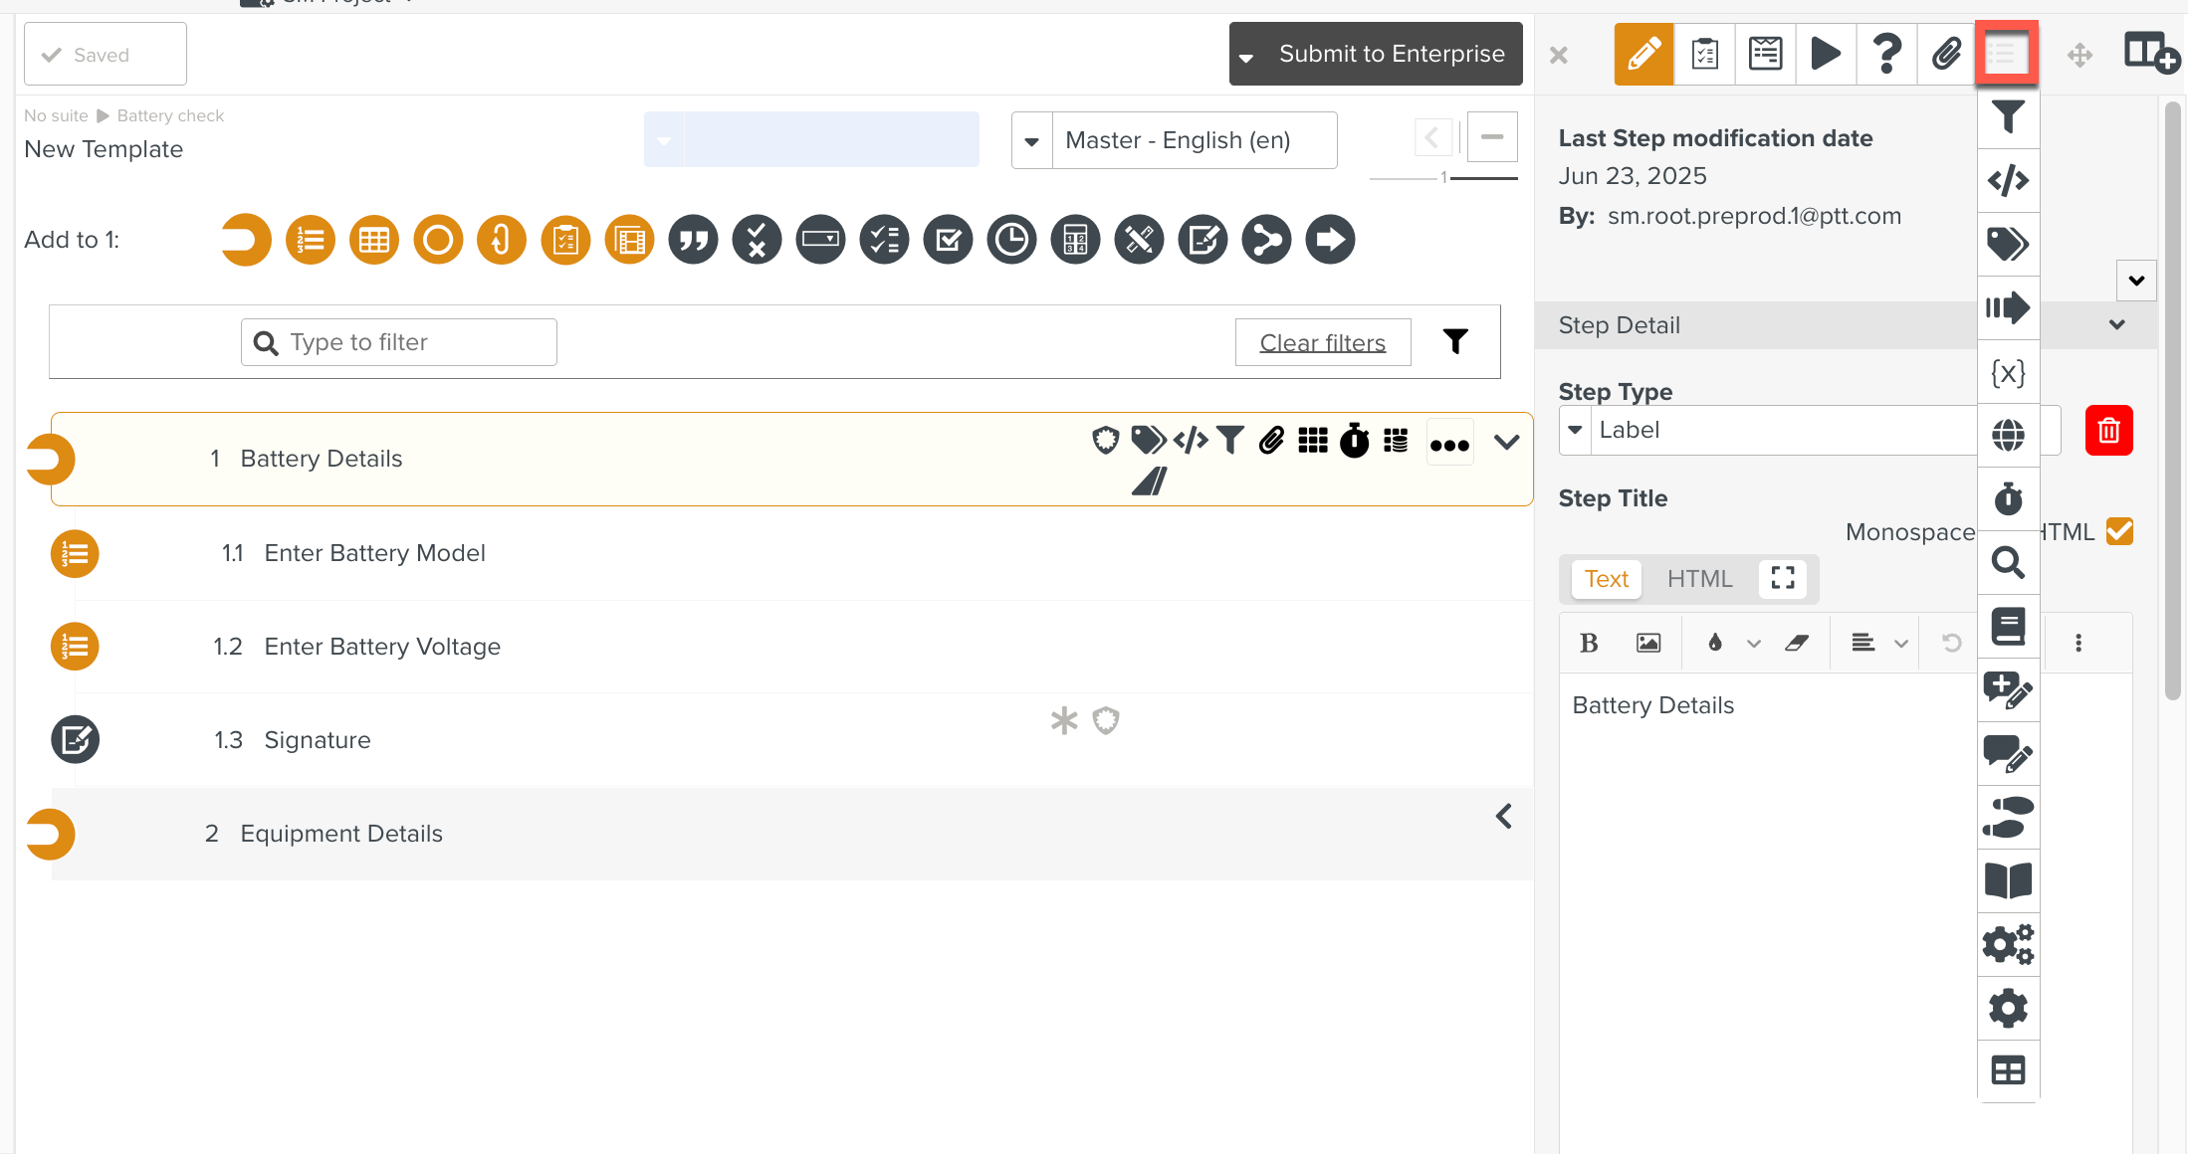2188x1154 pixels.
Task: Click the Type to filter field
Action: (x=398, y=343)
